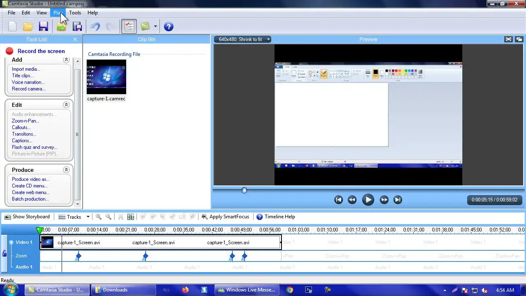526x296 pixels.
Task: Open the Tools menu
Action: point(75,13)
